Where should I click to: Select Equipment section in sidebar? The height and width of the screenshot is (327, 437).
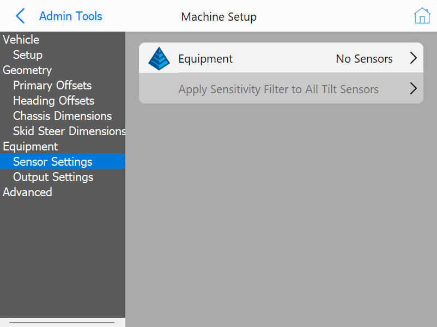pos(30,147)
